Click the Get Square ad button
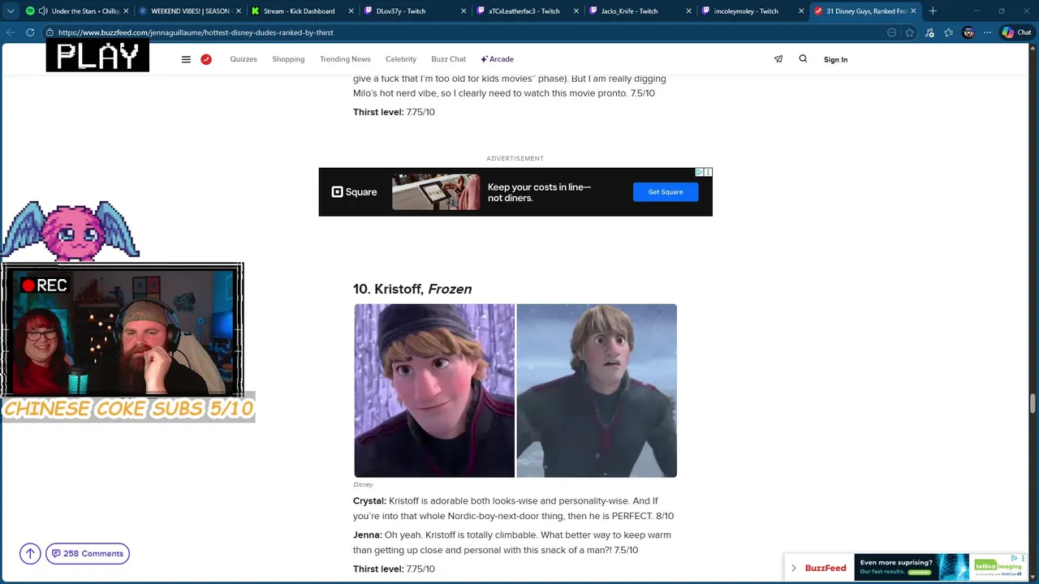Image resolution: width=1039 pixels, height=584 pixels. [x=666, y=192]
